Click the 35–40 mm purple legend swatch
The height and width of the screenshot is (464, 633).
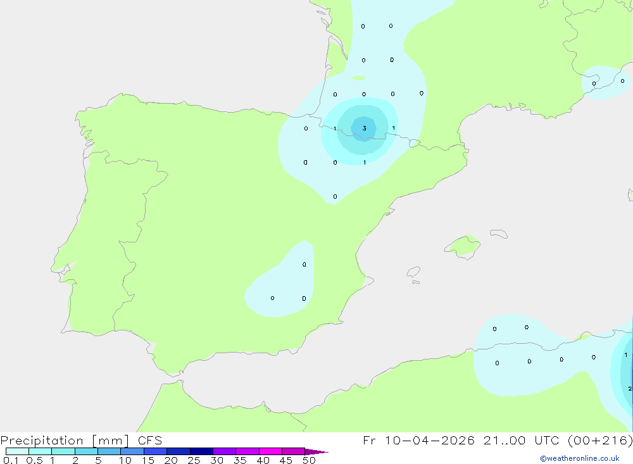[247, 451]
